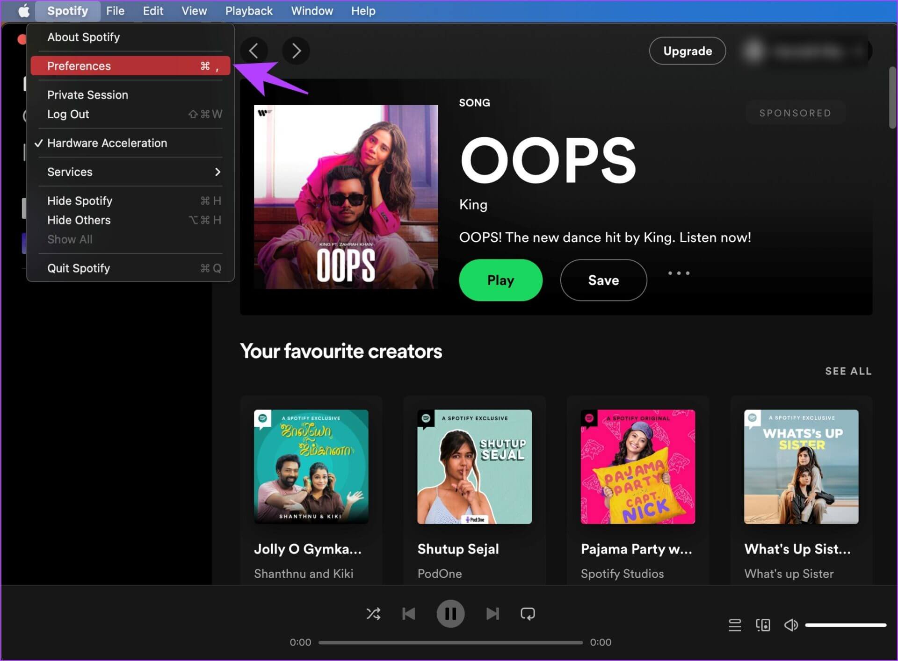Open the File menu
898x661 pixels.
[x=115, y=10]
